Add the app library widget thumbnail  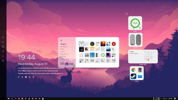(x=108, y=44)
